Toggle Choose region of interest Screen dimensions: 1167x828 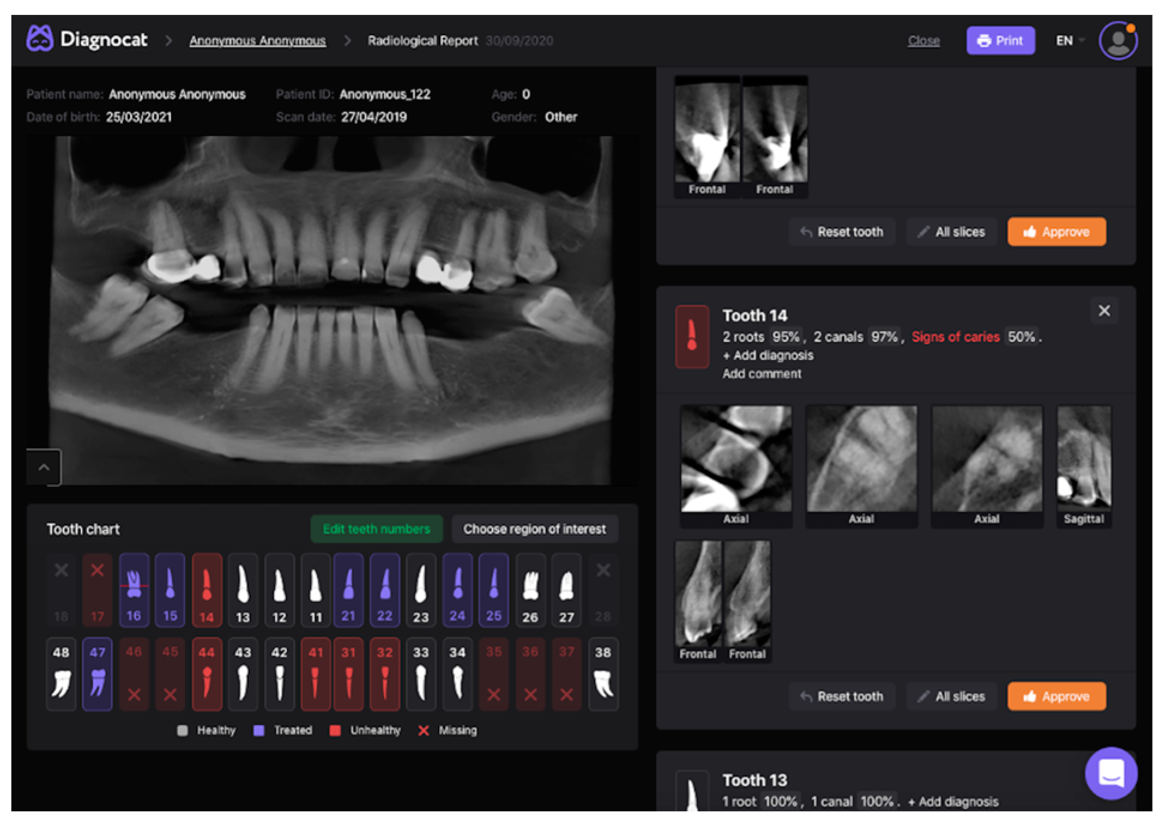tap(534, 529)
